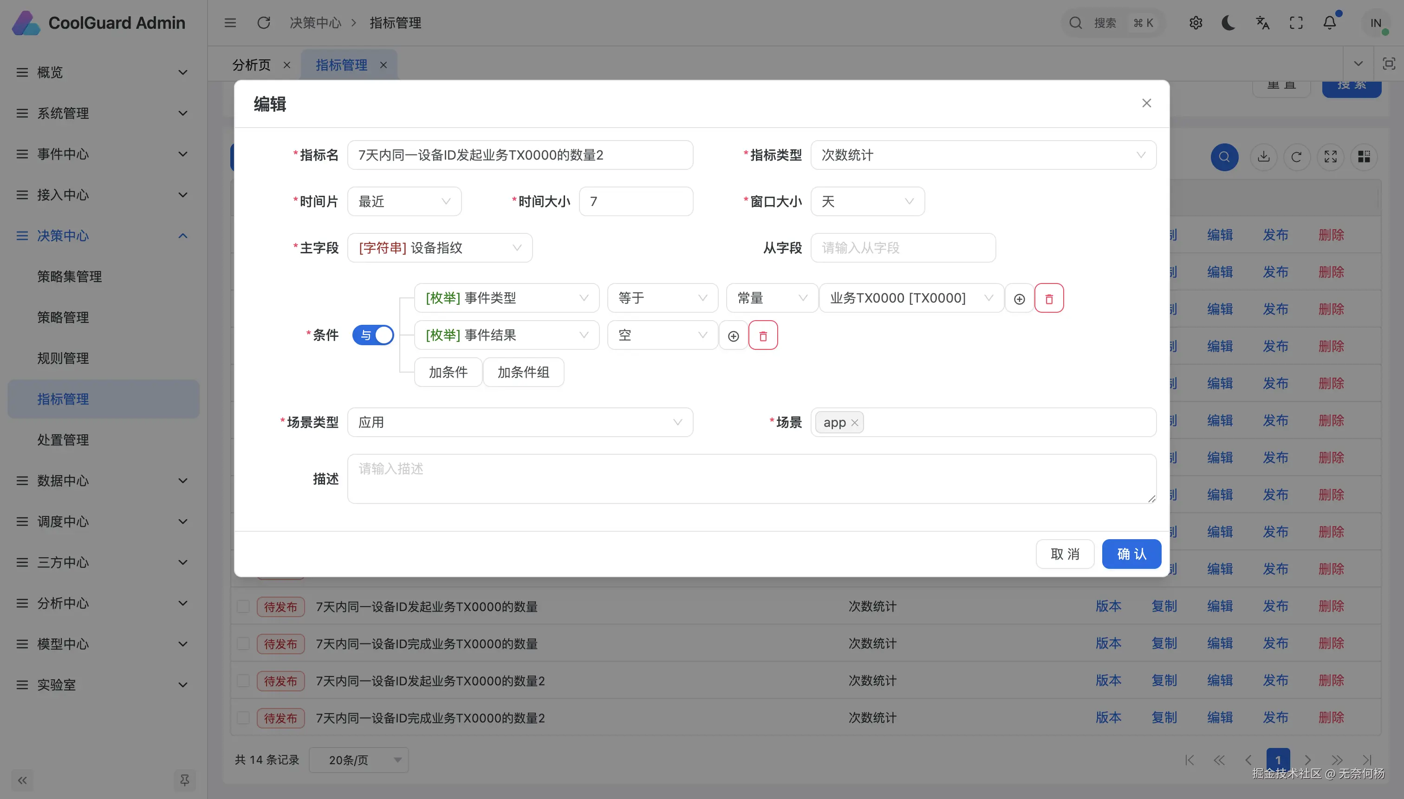The height and width of the screenshot is (799, 1404).
Task: Open 规则管理 in the sidebar
Action: (x=63, y=358)
